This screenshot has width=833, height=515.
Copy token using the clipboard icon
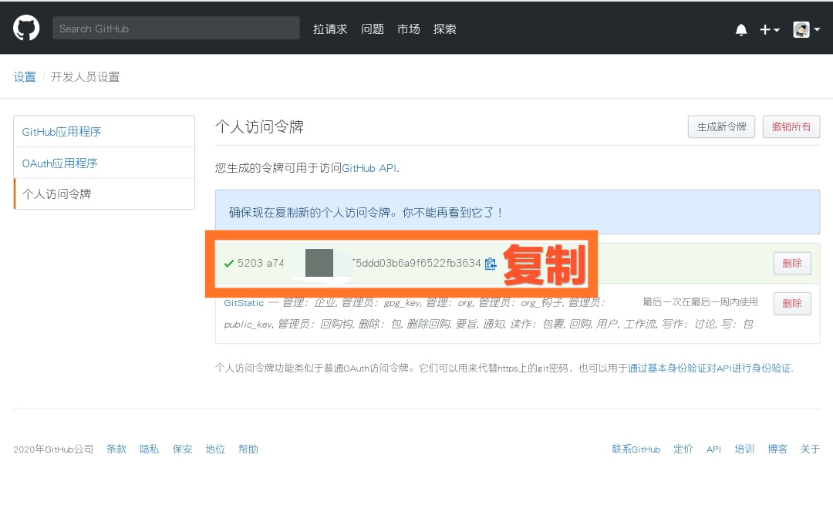491,264
